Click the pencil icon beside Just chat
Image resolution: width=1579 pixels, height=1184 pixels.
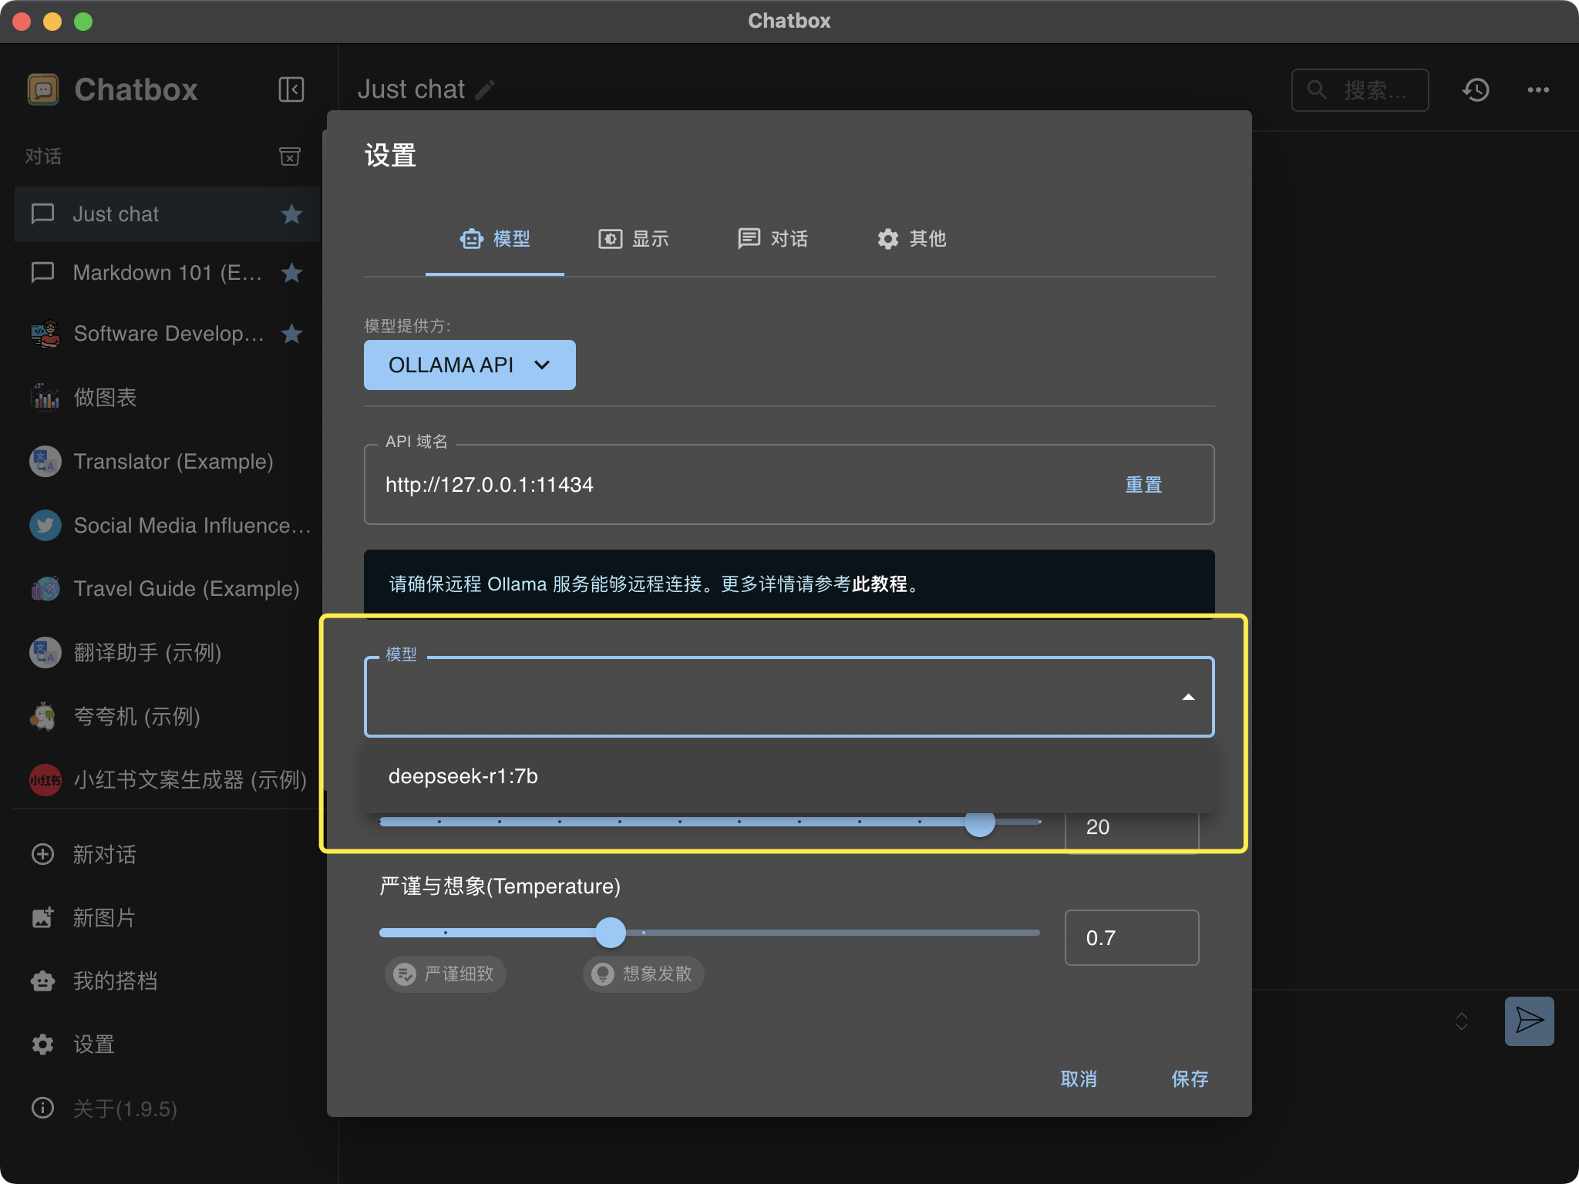(485, 90)
